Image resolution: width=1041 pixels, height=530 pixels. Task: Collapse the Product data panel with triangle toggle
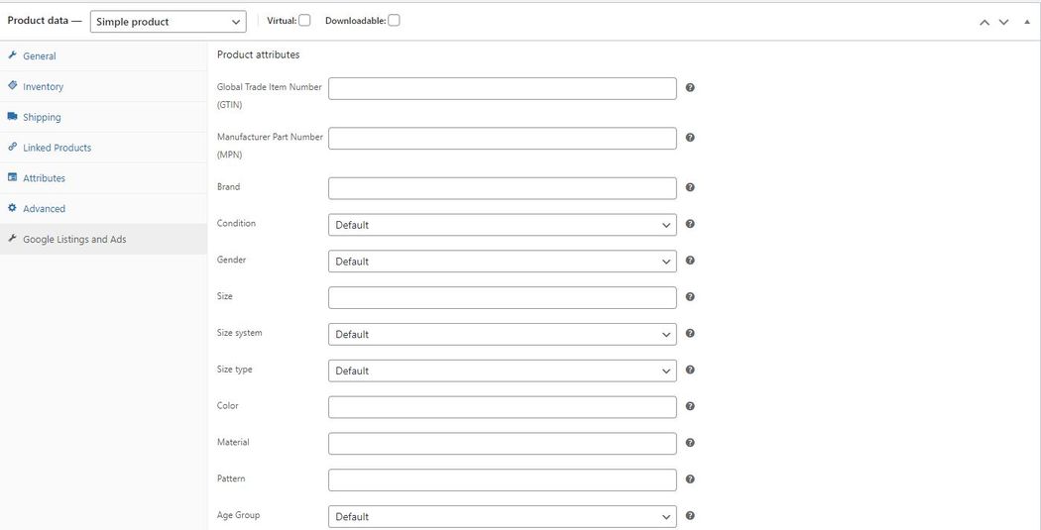tap(1025, 22)
